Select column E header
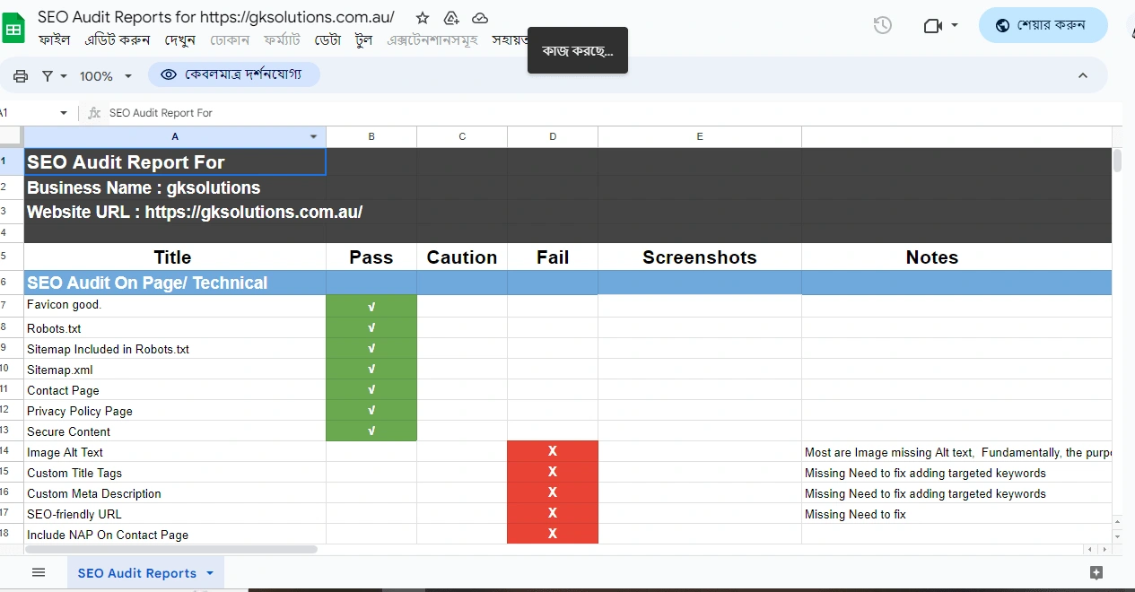 (x=700, y=136)
